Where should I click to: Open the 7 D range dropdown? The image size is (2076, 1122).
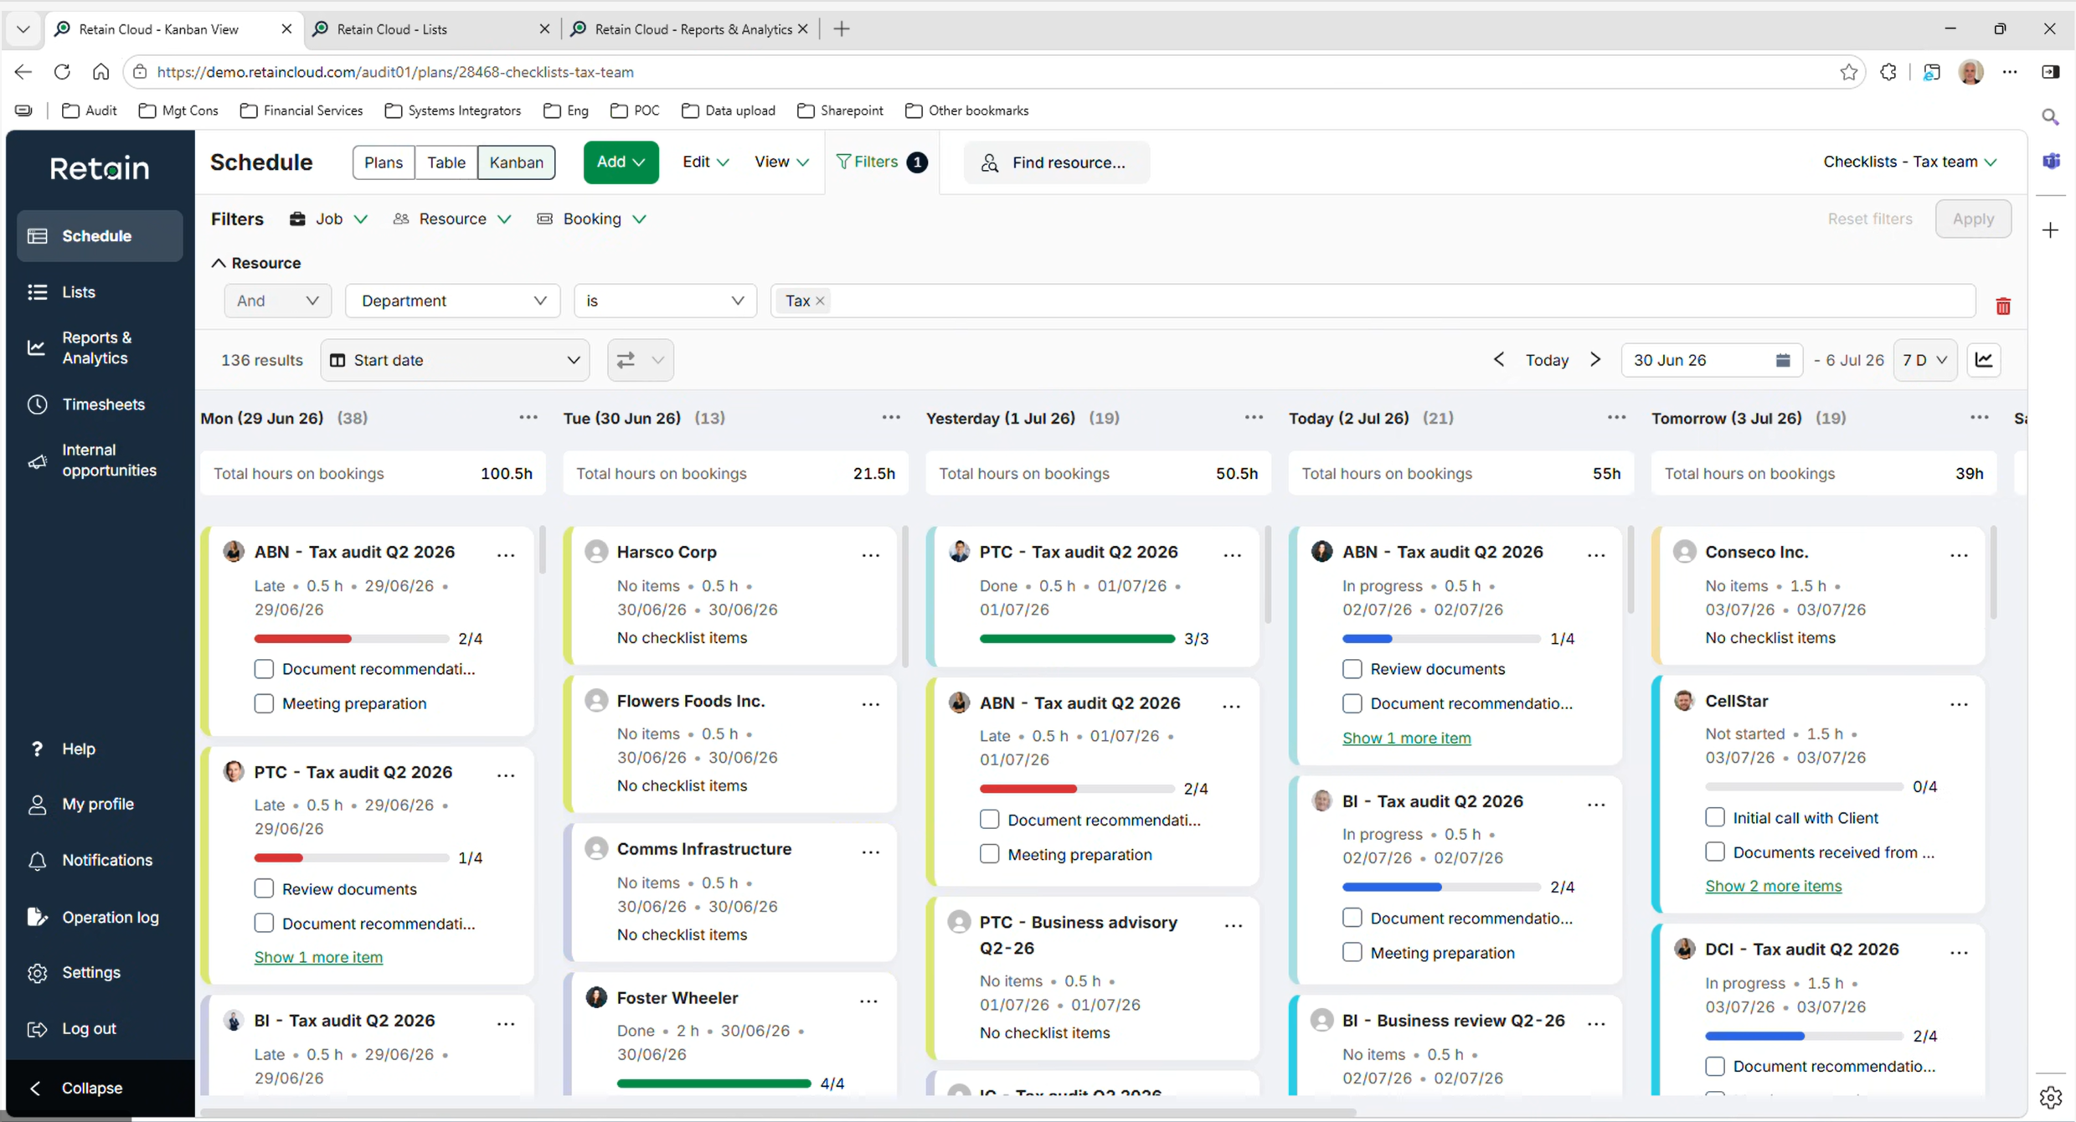coord(1924,360)
